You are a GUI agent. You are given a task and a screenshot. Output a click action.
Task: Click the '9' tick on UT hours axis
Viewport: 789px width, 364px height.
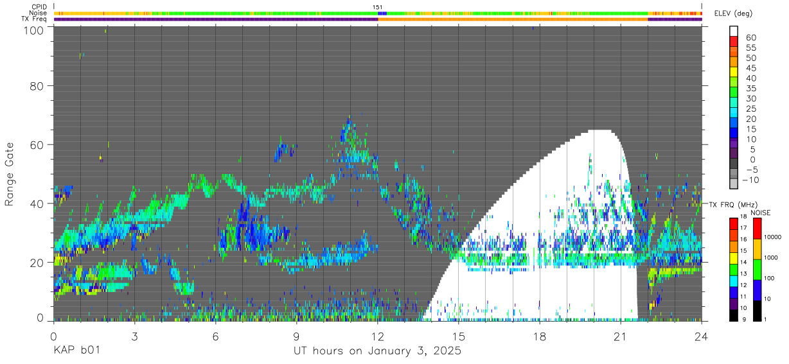coord(296,336)
